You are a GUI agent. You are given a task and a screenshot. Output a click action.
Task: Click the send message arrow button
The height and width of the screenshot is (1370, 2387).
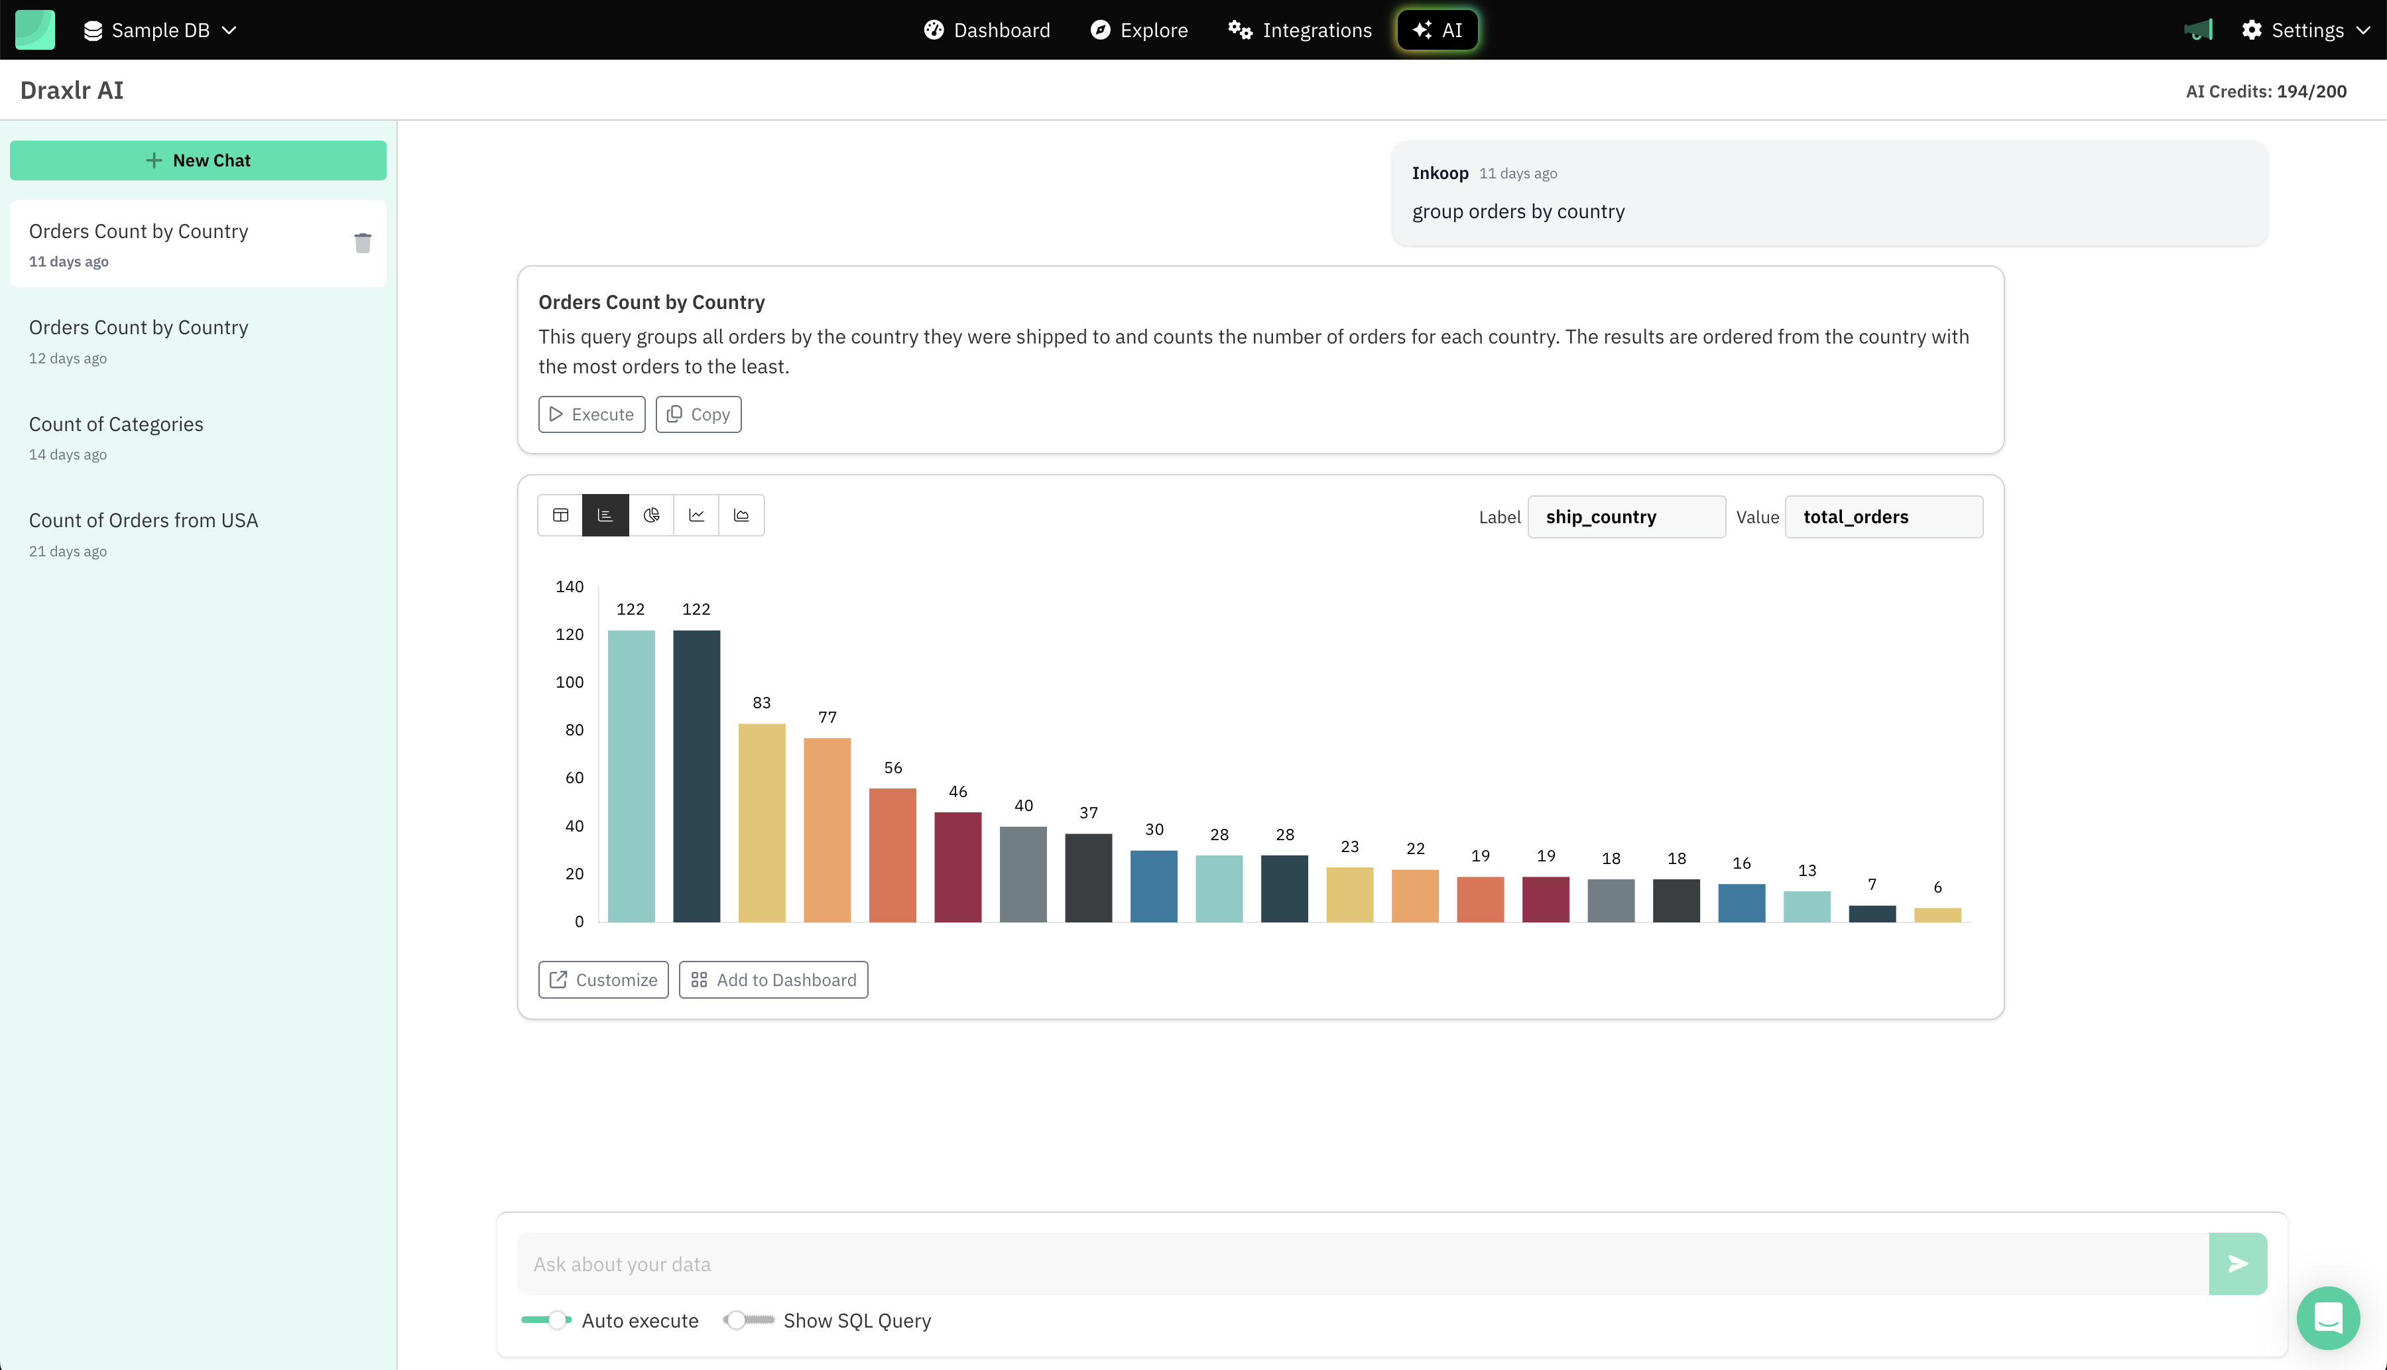(x=2237, y=1264)
